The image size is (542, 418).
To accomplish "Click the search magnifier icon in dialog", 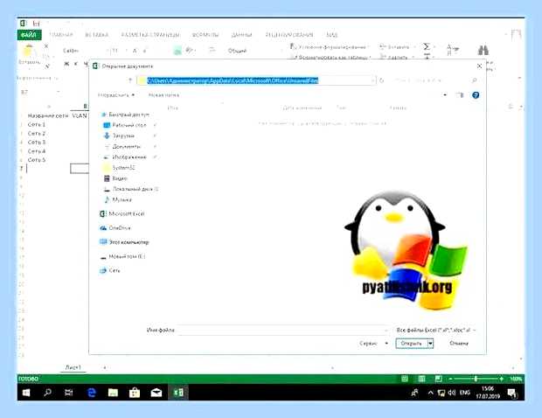I will [474, 80].
